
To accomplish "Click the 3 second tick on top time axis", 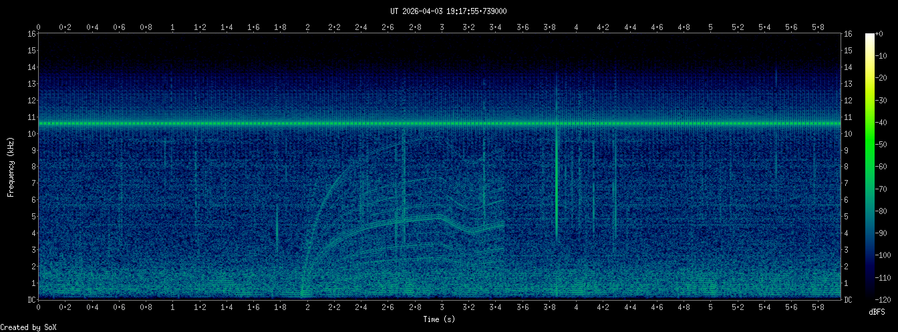I will 442,27.
